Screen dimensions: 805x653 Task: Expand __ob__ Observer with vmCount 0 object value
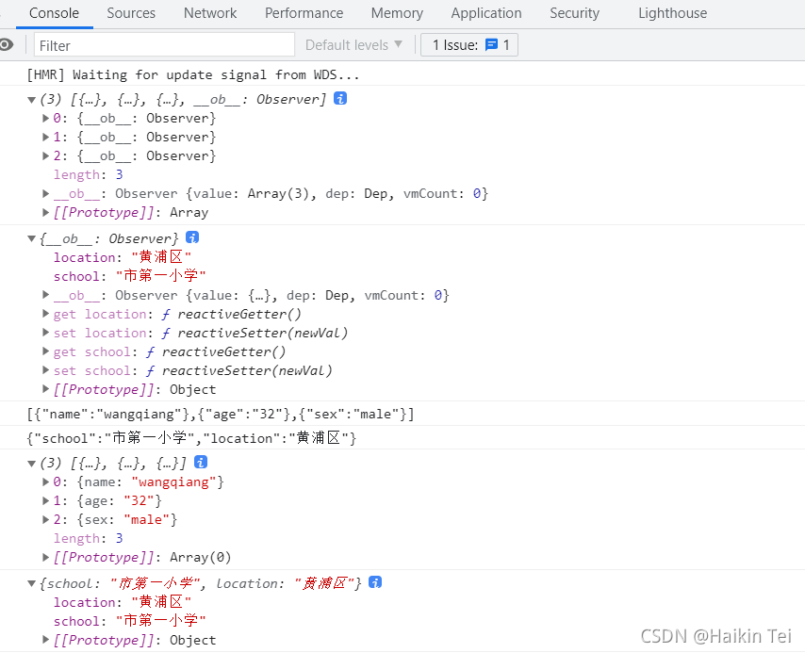click(x=45, y=295)
